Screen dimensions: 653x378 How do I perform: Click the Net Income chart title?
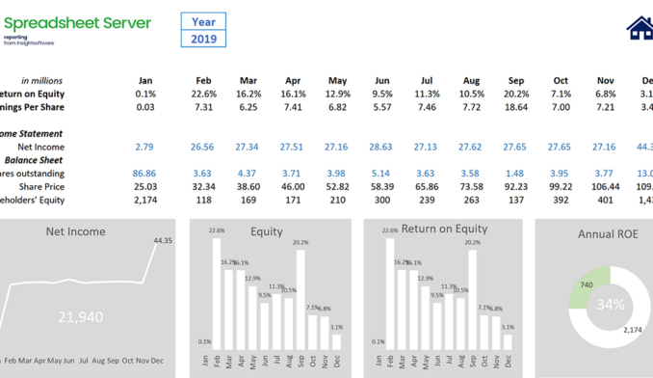point(75,231)
